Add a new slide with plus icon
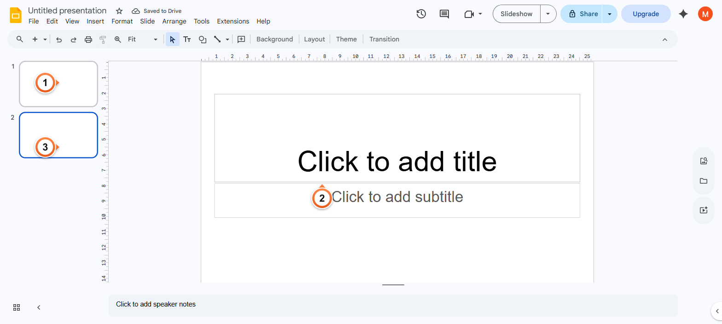 (x=35, y=39)
